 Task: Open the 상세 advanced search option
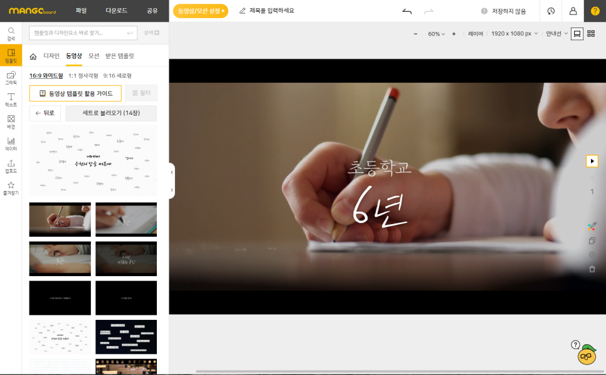point(152,33)
